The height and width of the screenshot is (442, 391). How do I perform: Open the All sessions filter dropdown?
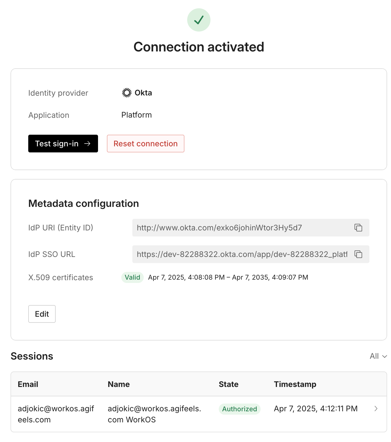tap(378, 356)
